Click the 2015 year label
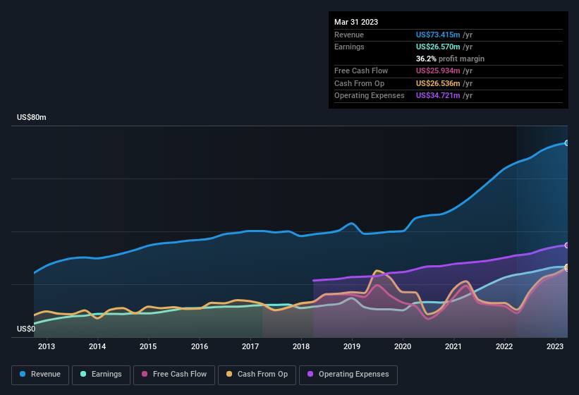Screen dimensions: 579x395 pos(148,346)
